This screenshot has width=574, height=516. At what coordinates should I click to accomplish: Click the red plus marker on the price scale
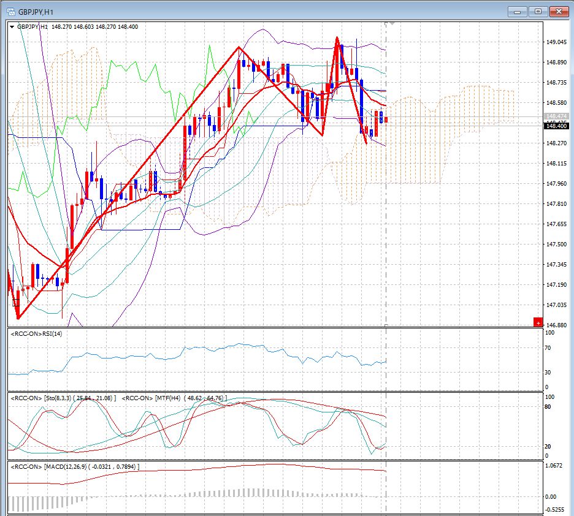pos(538,321)
